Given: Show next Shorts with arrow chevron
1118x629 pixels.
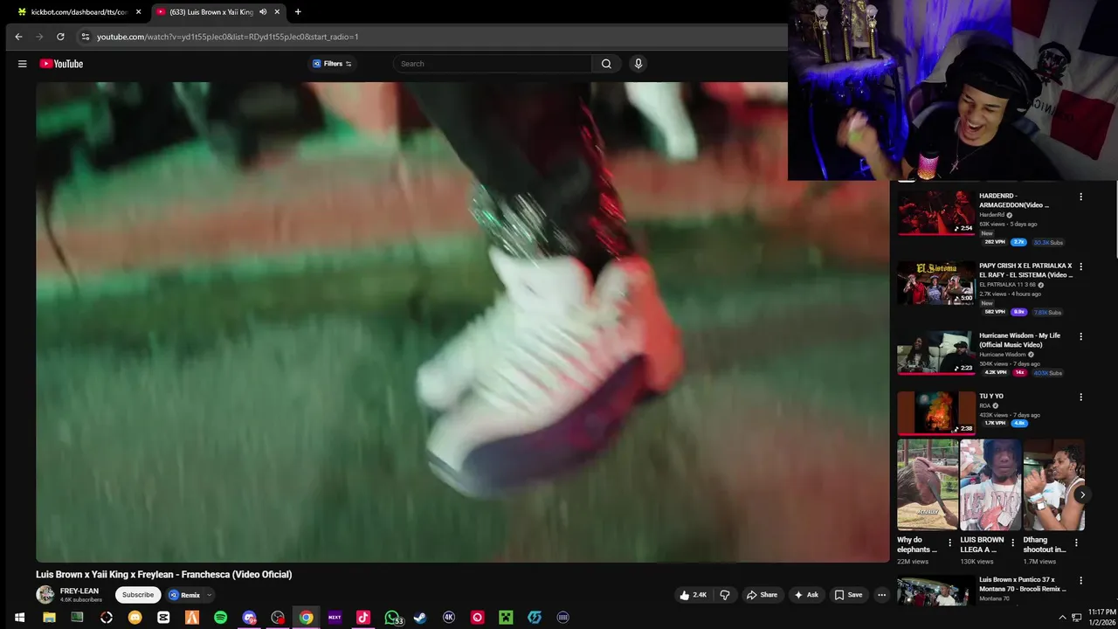Looking at the screenshot, I should coord(1082,494).
